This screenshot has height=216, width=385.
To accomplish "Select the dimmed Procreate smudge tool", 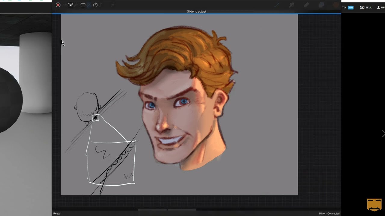I will [291, 5].
